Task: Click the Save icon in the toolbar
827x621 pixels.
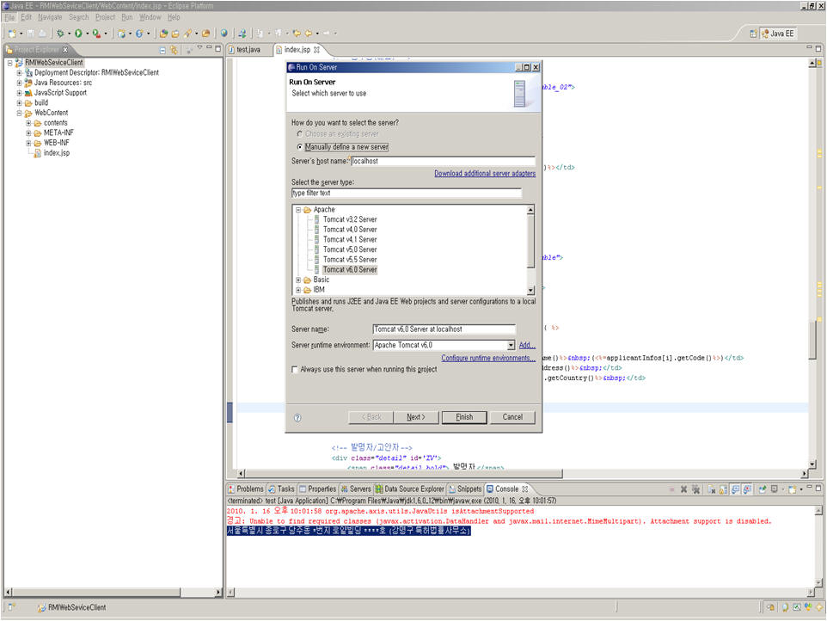Action: [30, 34]
